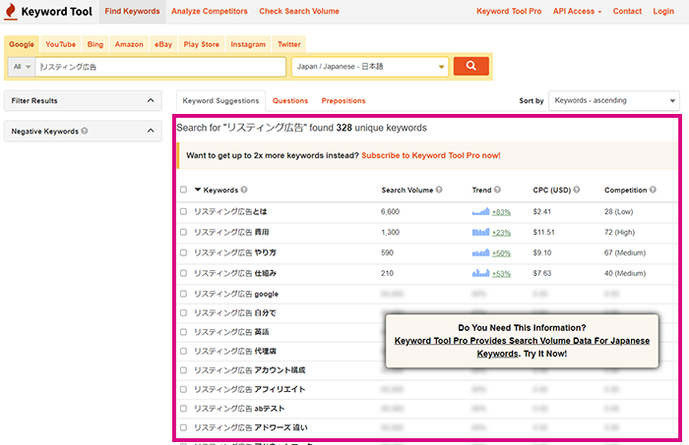The width and height of the screenshot is (689, 445).
Task: Check the リスティング広告 アドワーズ 違い row checkbox
Action: (183, 427)
